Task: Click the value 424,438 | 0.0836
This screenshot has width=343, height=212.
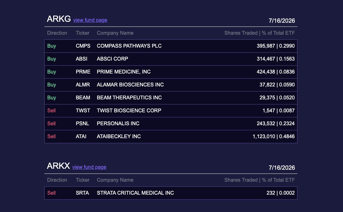Action: click(276, 72)
